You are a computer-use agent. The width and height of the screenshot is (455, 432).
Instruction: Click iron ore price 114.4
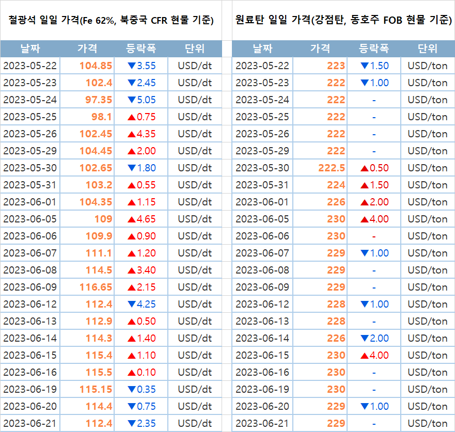pos(99,407)
